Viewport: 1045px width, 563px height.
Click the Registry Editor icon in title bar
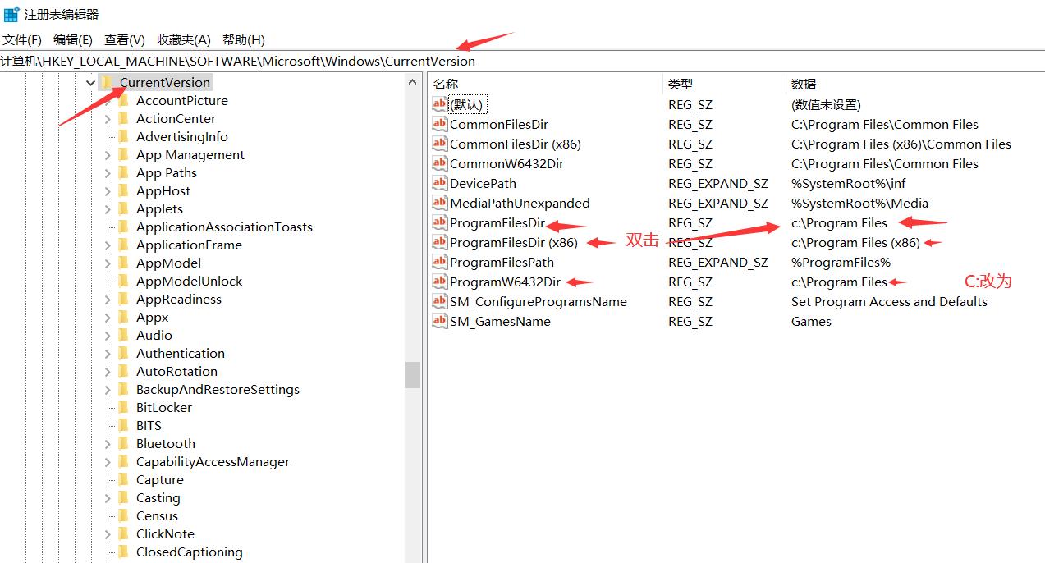pos(9,13)
